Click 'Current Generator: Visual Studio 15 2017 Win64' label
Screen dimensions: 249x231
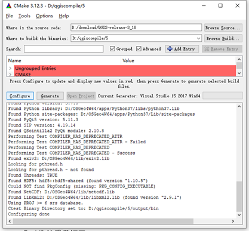[x=149, y=96]
